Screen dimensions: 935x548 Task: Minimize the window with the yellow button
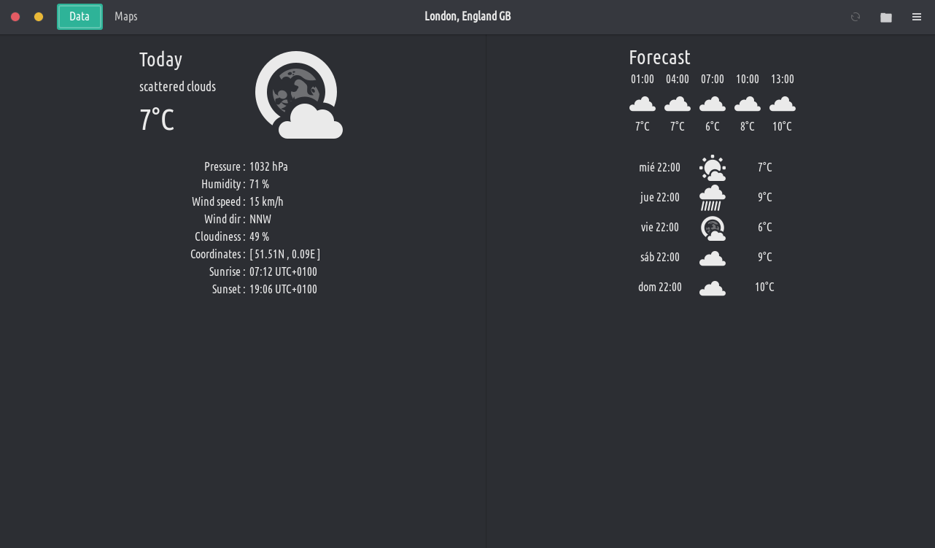point(39,17)
